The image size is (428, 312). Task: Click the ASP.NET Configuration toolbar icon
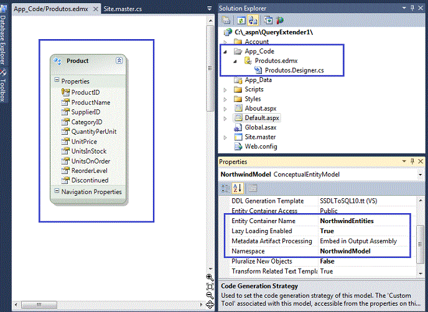[280, 21]
